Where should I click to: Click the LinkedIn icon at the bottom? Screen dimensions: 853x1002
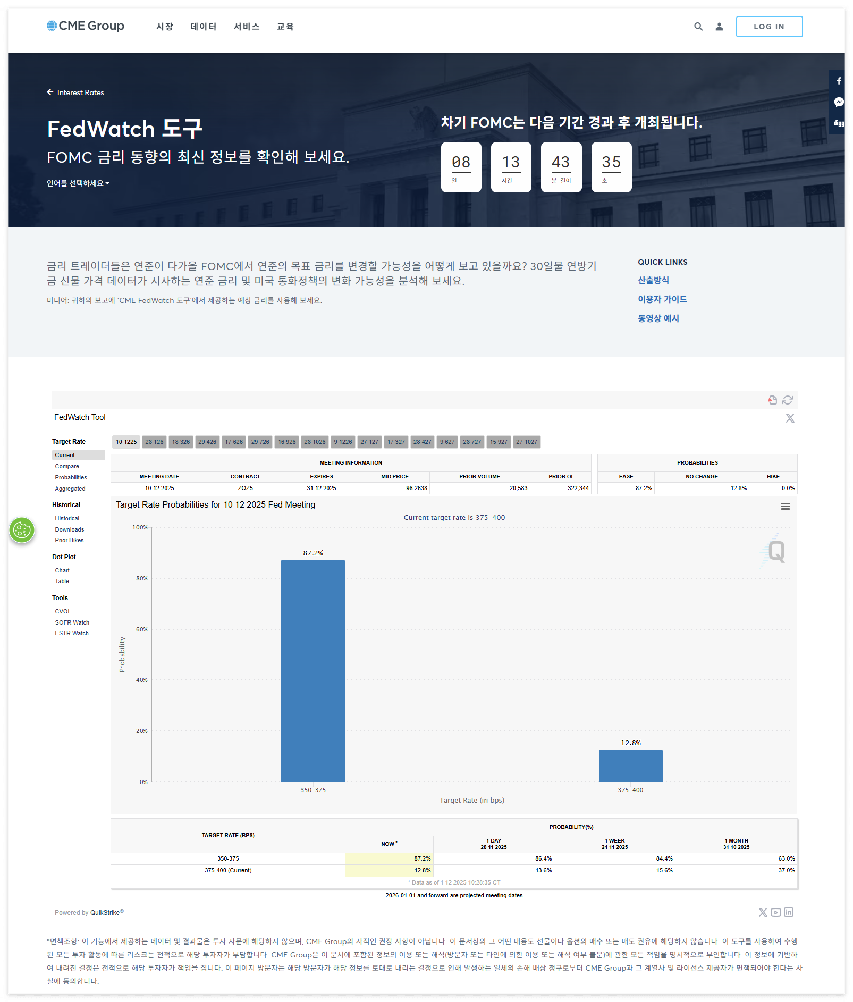tap(789, 912)
